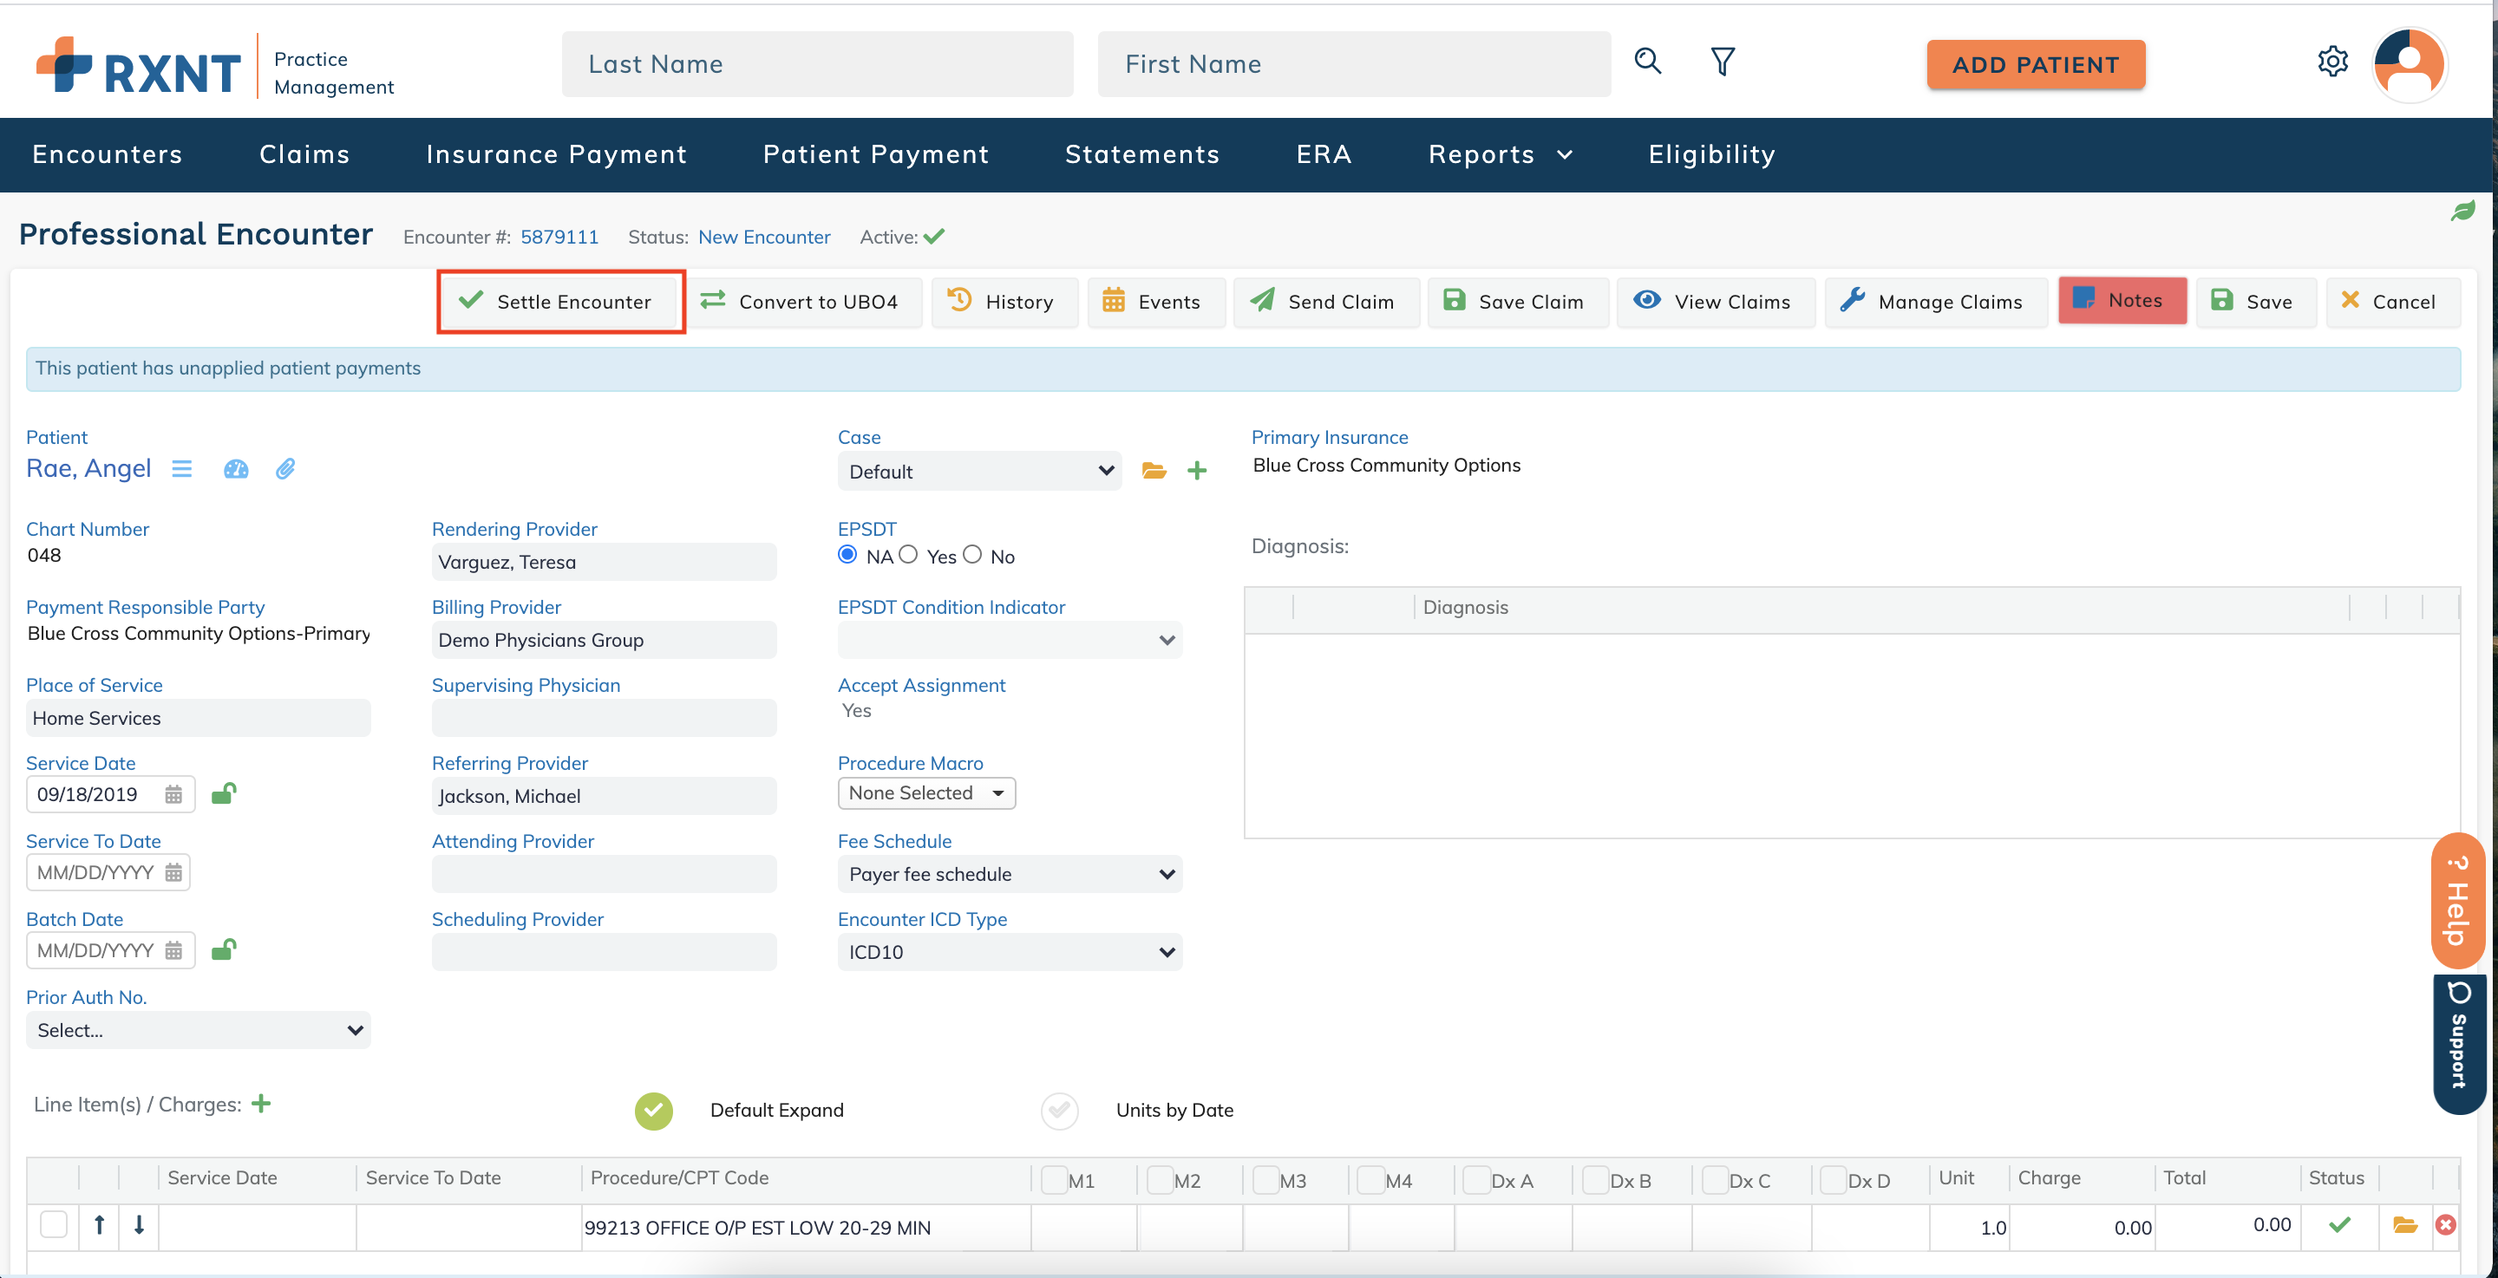
Task: Click Convert to UB04 button
Action: click(x=804, y=302)
